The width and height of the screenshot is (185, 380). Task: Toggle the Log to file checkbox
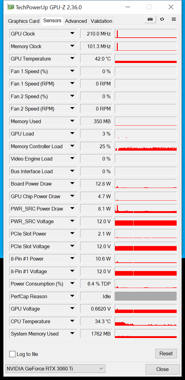12,354
